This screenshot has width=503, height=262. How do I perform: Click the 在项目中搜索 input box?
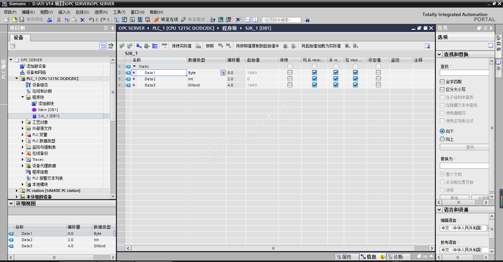coord(281,20)
